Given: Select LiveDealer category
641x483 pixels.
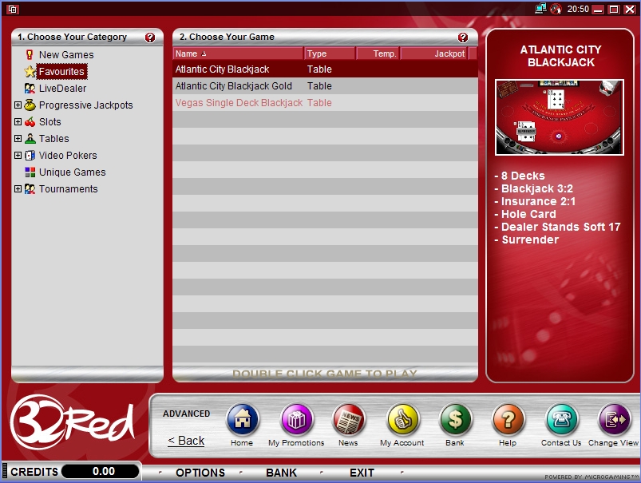Looking at the screenshot, I should (62, 89).
